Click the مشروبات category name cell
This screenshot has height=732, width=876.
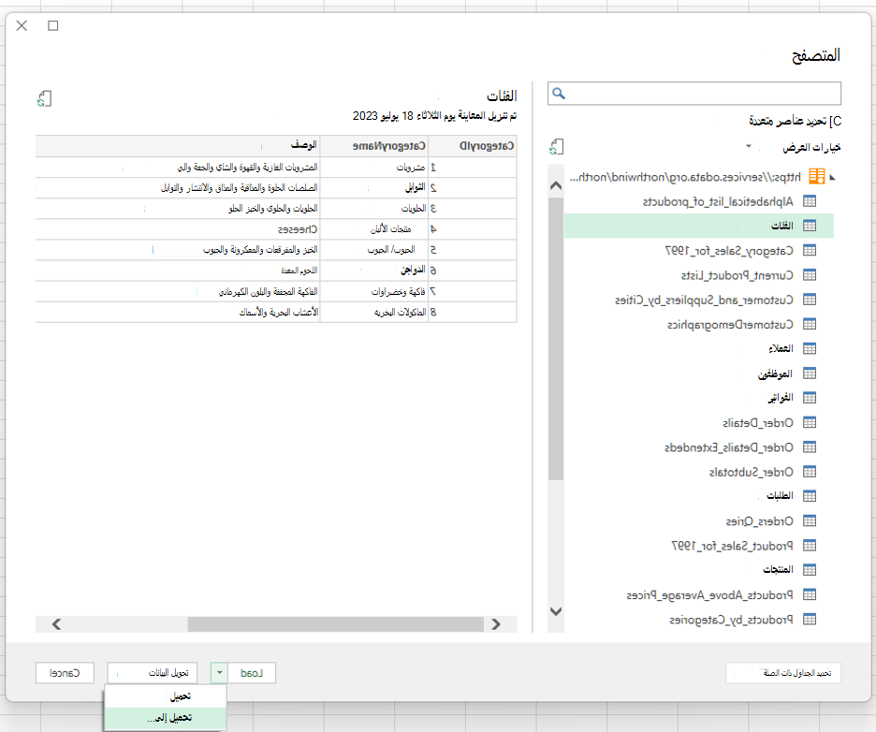coord(373,167)
